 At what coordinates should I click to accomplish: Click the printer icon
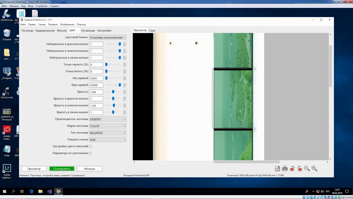pyautogui.click(x=285, y=169)
